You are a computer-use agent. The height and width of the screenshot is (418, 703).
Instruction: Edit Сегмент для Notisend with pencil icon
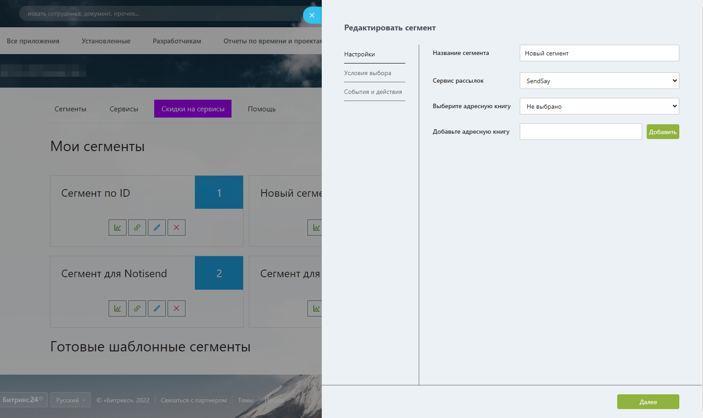coord(157,308)
